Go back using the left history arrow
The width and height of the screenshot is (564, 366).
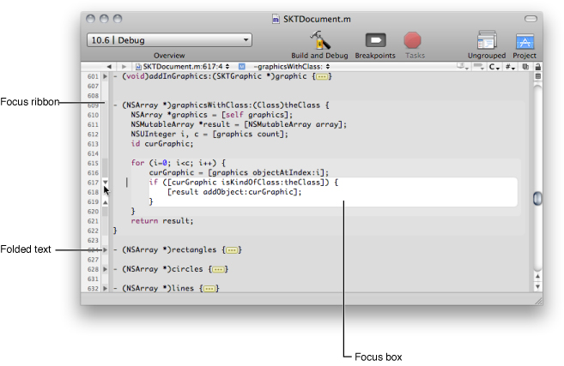click(110, 66)
